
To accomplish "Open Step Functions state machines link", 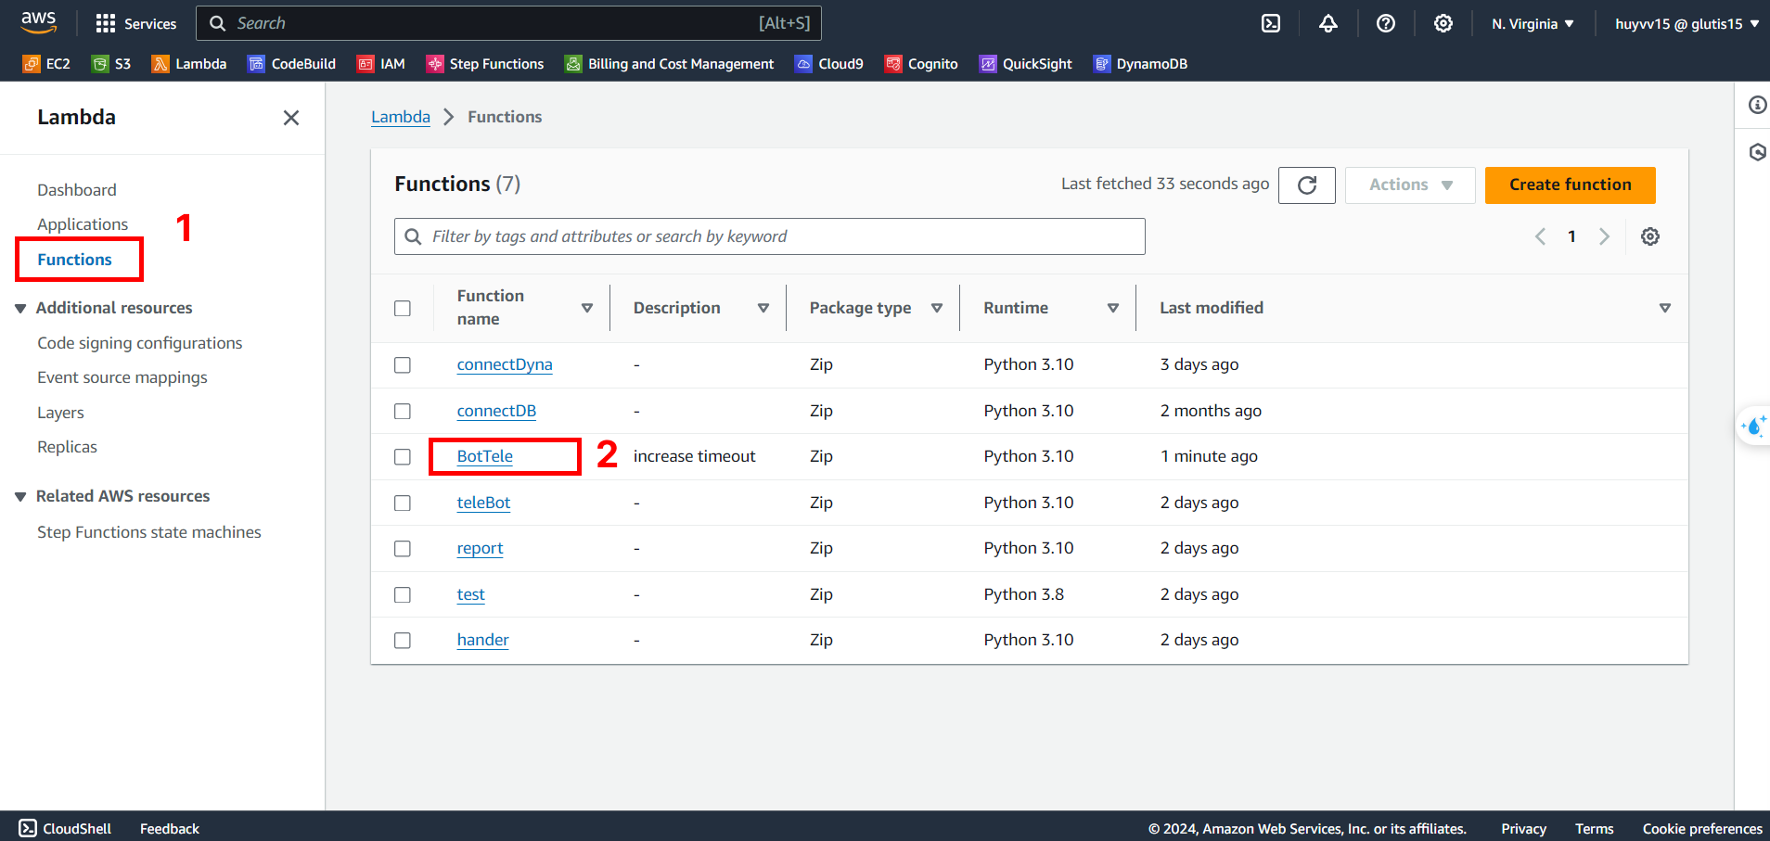I will pos(149,532).
